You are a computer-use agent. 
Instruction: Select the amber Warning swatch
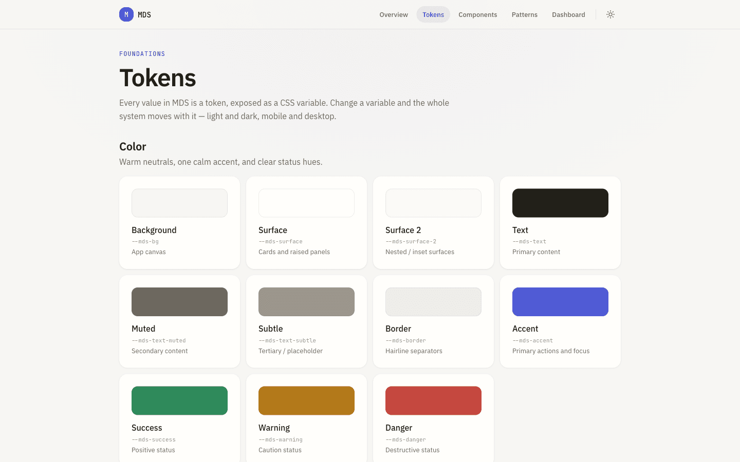point(306,400)
